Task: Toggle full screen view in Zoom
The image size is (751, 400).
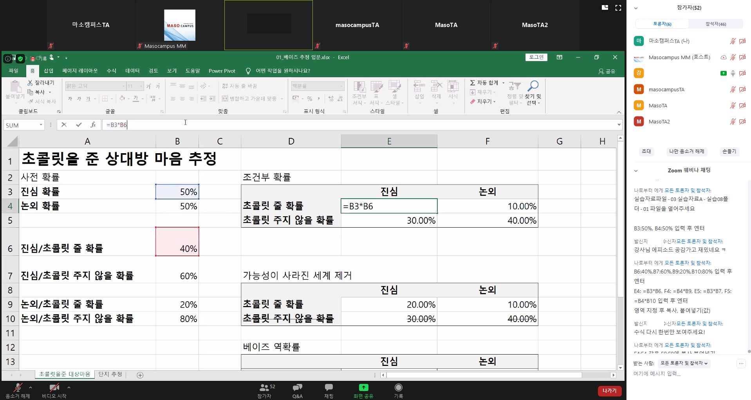Action: 618,8
